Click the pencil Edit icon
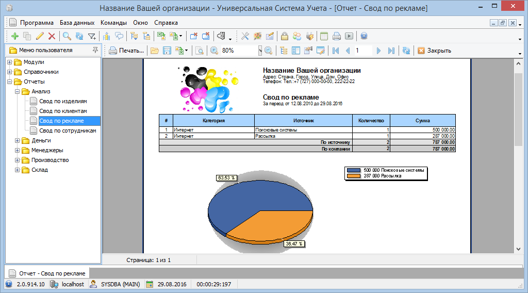The image size is (528, 293). [x=40, y=36]
